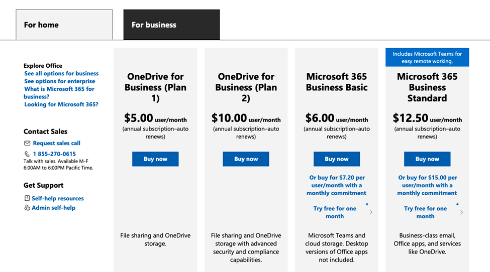The image size is (490, 272).
Task: Buy Microsoft 365 Business Standard now
Action: tap(427, 159)
